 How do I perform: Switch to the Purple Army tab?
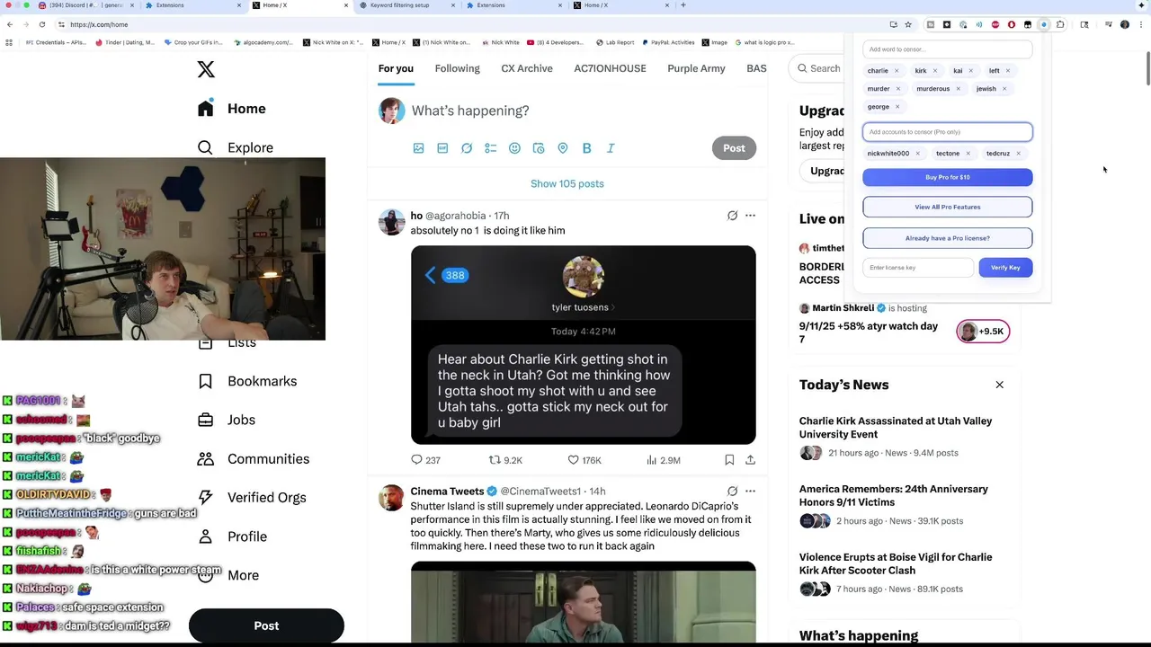click(x=696, y=68)
